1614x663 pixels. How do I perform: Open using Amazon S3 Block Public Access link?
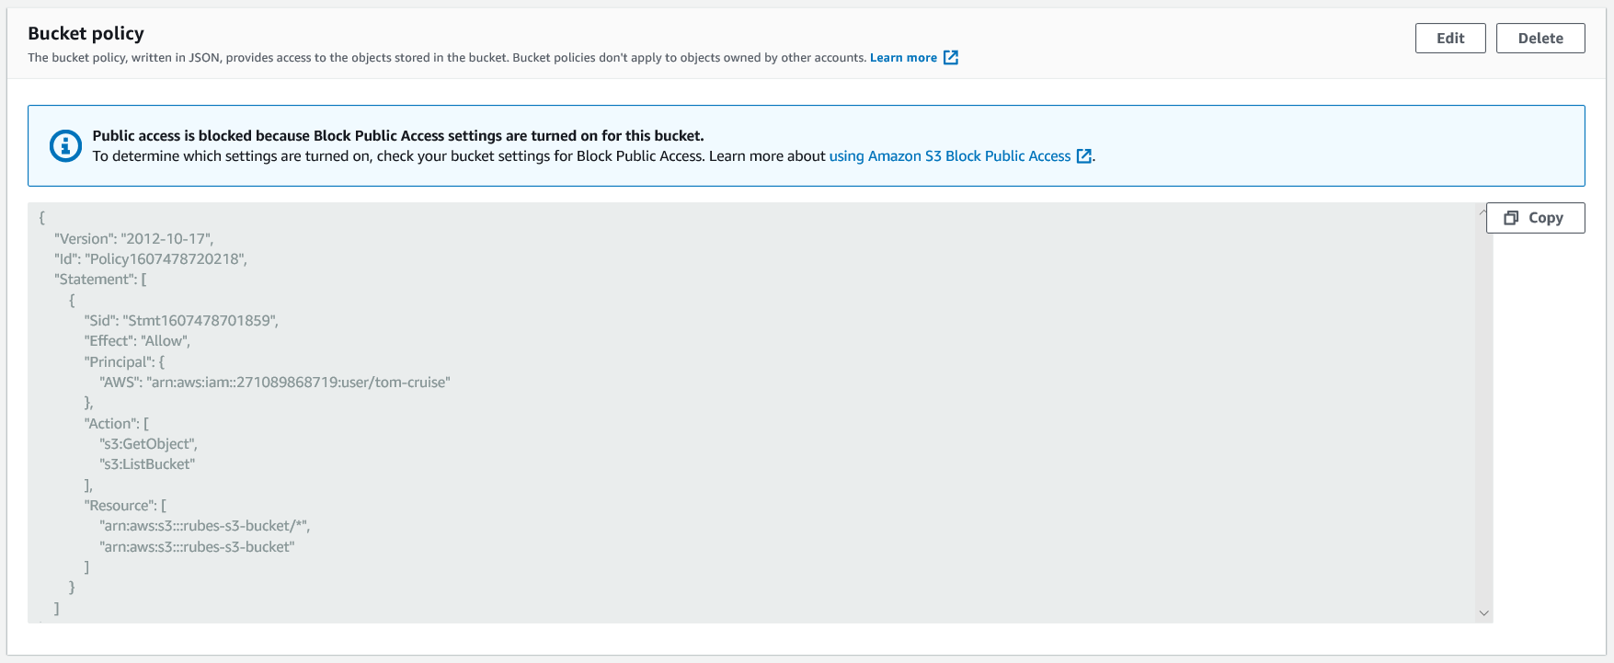[x=949, y=156]
